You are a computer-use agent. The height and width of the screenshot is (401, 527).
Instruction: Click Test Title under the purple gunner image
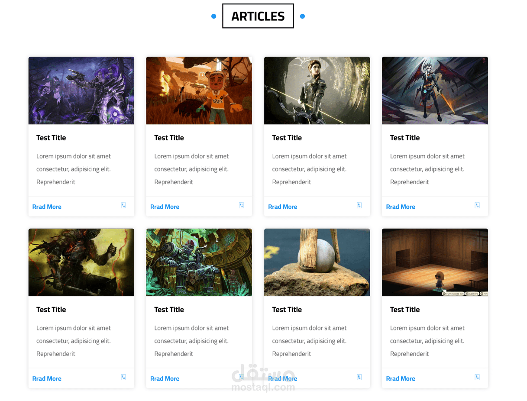(51, 138)
